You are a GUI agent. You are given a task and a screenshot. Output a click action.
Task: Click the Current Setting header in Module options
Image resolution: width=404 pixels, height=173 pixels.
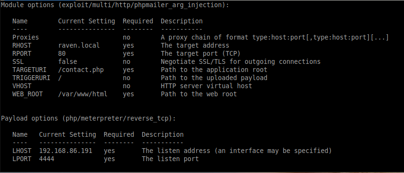87,21
